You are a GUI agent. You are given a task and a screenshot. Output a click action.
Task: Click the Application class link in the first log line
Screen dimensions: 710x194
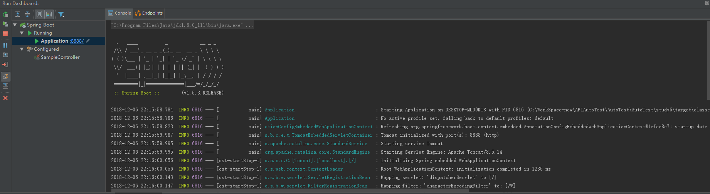[279, 110]
